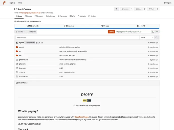
Task: Open the tycrek owner link
Action: click(x=21, y=9)
